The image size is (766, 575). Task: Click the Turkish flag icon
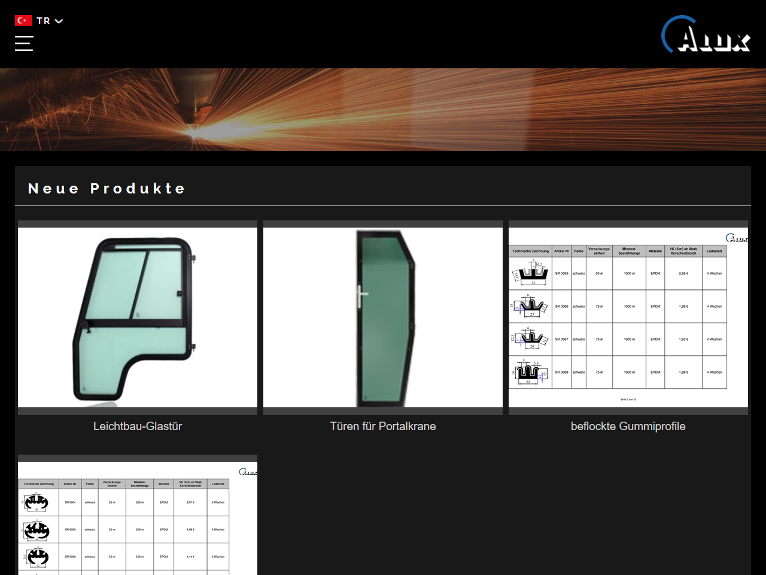coord(23,20)
